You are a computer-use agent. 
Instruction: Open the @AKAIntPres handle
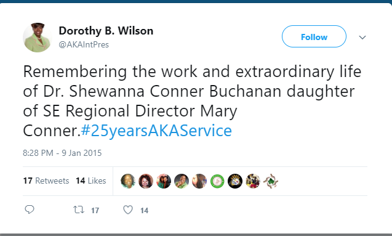tap(84, 44)
